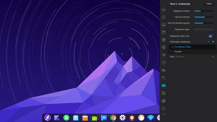
Task: Open the red lightning bolt dock icon
Action: (x=132, y=118)
